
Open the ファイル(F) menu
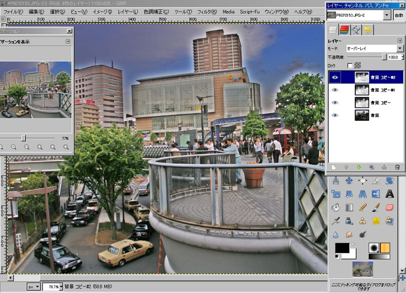click(x=13, y=12)
